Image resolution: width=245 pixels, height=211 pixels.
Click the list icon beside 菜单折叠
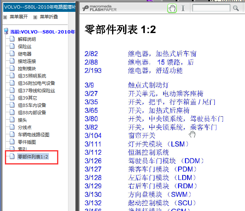[x=35, y=17]
